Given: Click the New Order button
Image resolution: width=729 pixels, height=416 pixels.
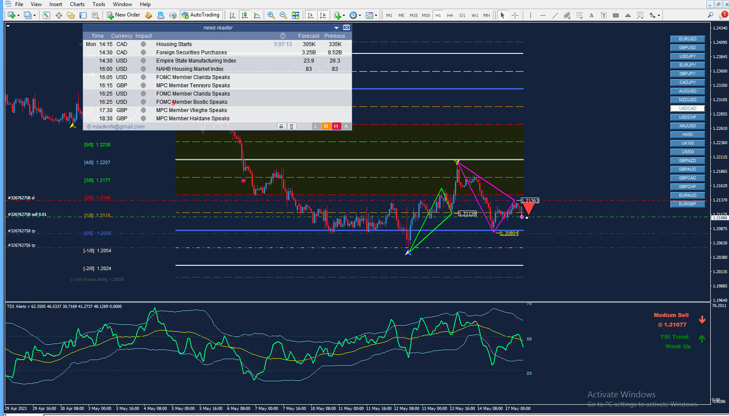Looking at the screenshot, I should tap(123, 15).
